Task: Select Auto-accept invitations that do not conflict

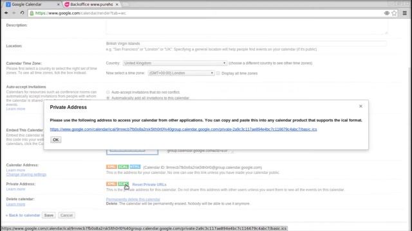Action: click(x=108, y=92)
